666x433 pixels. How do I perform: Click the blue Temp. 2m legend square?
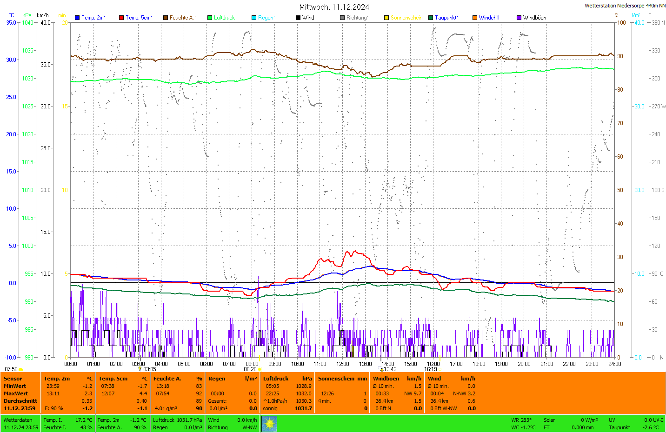(77, 18)
